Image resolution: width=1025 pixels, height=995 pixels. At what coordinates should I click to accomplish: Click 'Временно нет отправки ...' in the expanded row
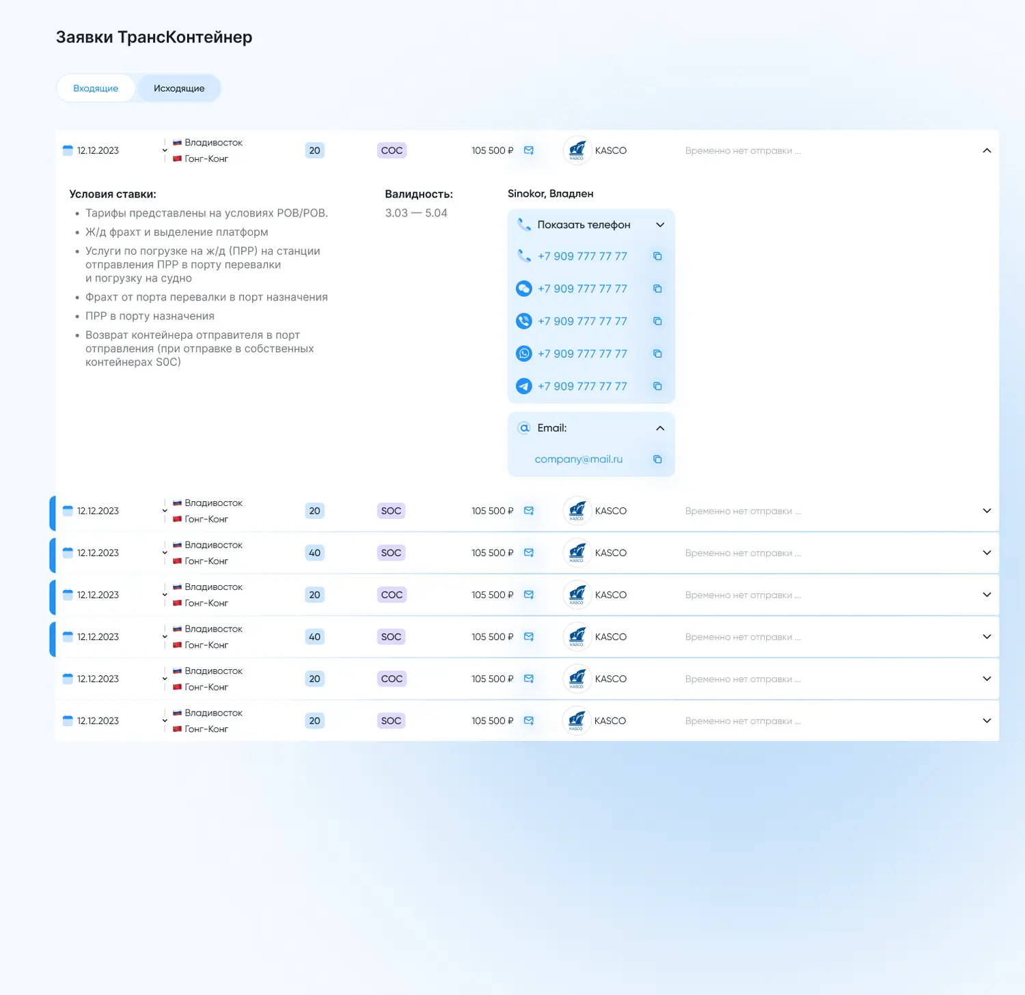point(743,150)
